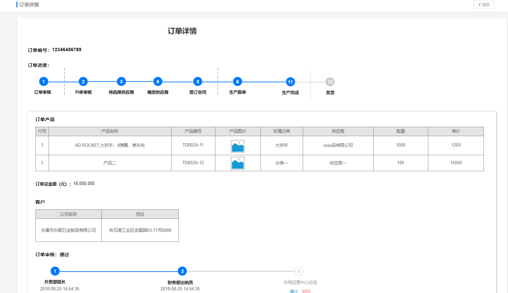Viewport: 508px width, 293px height.
Task: Click company name 永康市东都五金制造有限公司
Action: (69, 230)
